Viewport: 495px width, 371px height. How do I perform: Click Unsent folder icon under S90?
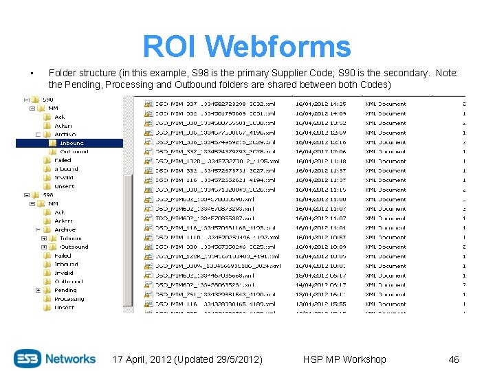click(x=47, y=186)
